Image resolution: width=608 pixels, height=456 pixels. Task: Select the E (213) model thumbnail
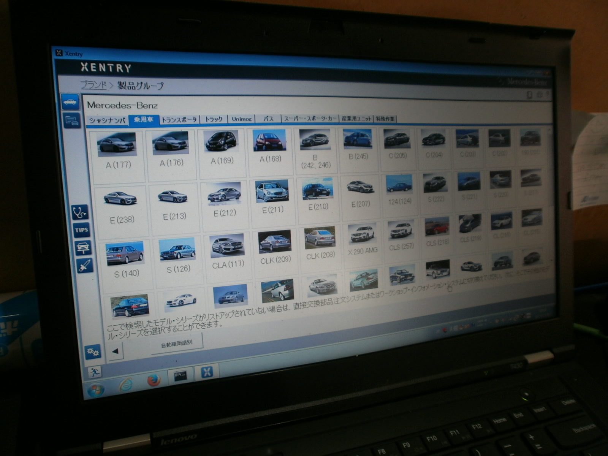click(173, 203)
